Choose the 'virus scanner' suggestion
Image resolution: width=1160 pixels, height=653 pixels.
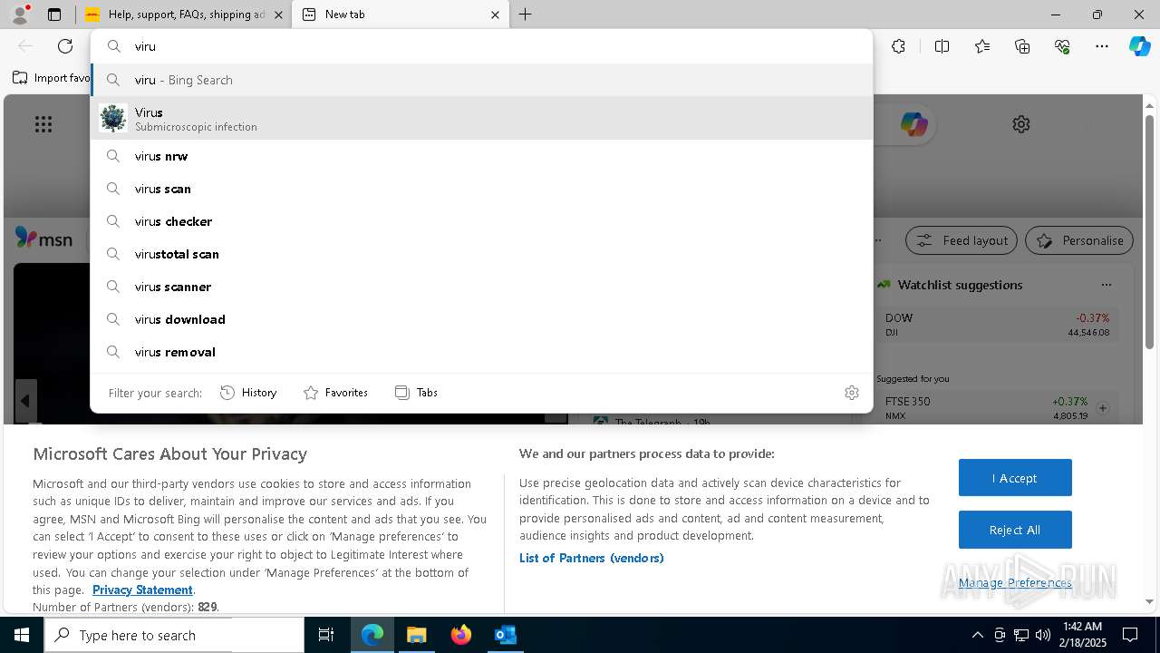[481, 287]
